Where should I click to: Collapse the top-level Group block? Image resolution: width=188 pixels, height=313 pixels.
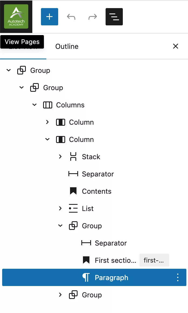point(9,70)
